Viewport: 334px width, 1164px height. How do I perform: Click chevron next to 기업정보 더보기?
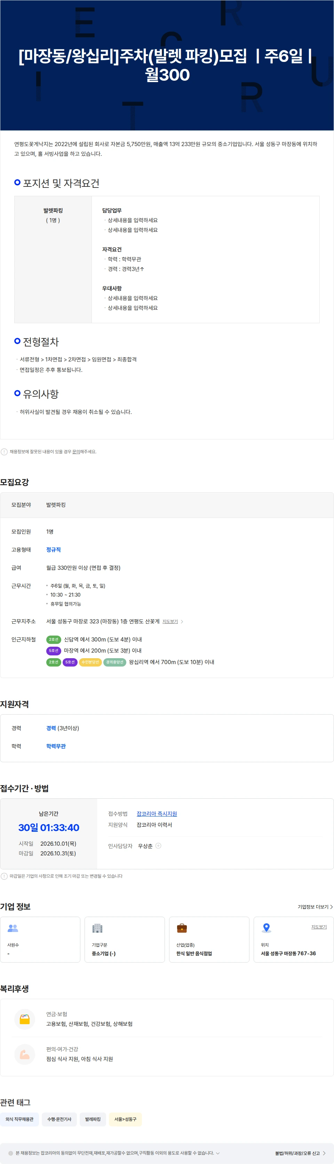pyautogui.click(x=331, y=907)
